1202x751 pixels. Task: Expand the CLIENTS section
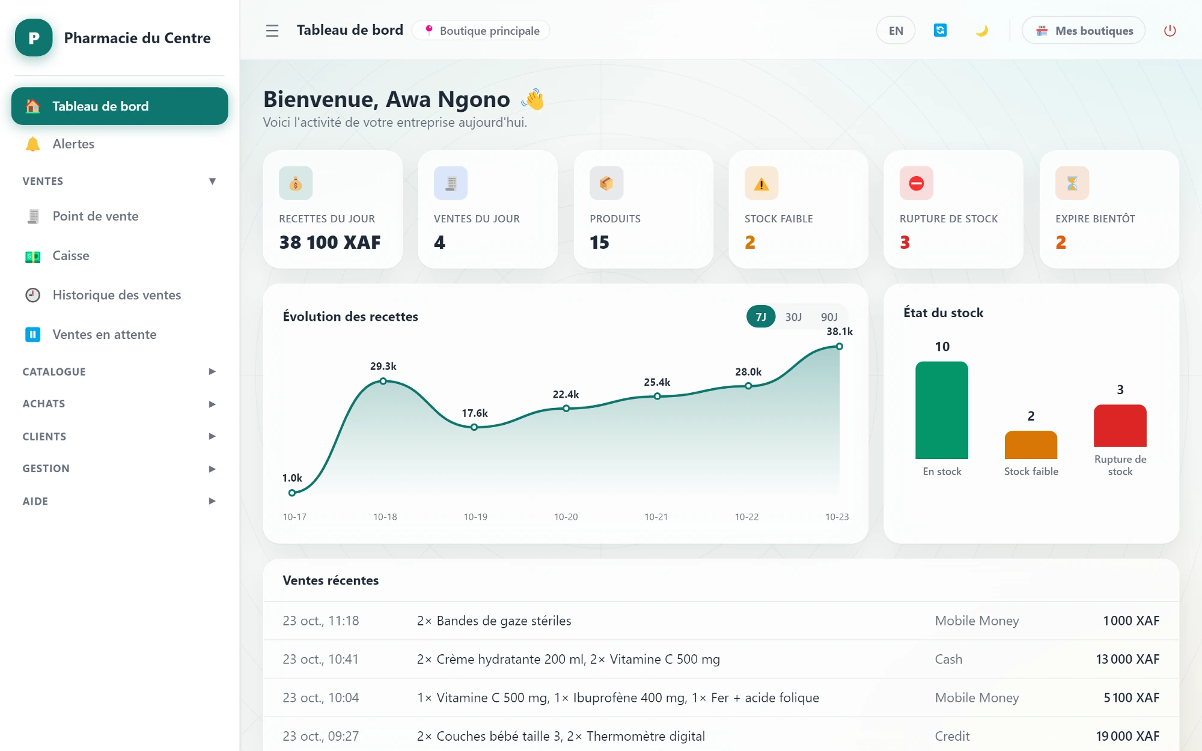tap(120, 437)
